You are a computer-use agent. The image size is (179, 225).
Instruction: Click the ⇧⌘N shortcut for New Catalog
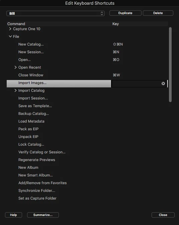click(x=118, y=44)
